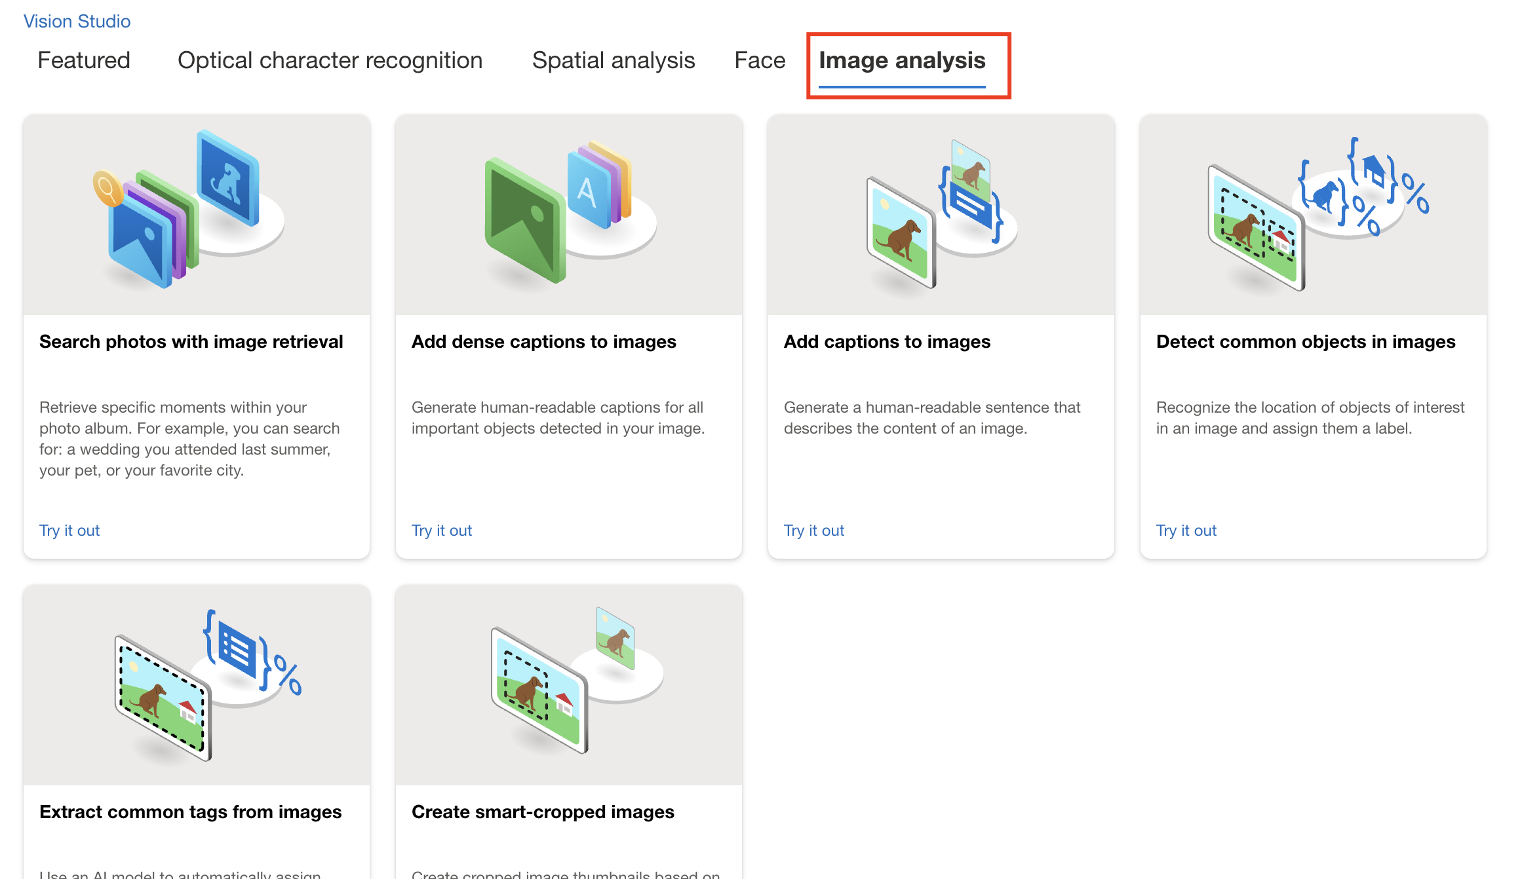Select the Spatial analysis tab
This screenshot has height=879, width=1522.
[614, 60]
